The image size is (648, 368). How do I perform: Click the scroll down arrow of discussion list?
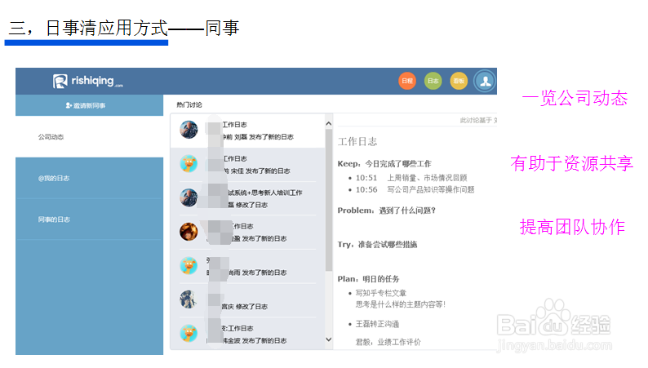click(x=329, y=339)
